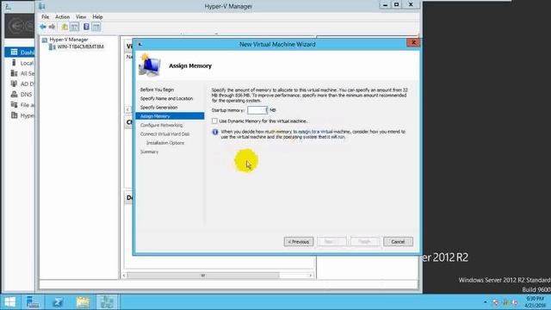Close the New Virtual Machine Wizard dialog

(413, 42)
